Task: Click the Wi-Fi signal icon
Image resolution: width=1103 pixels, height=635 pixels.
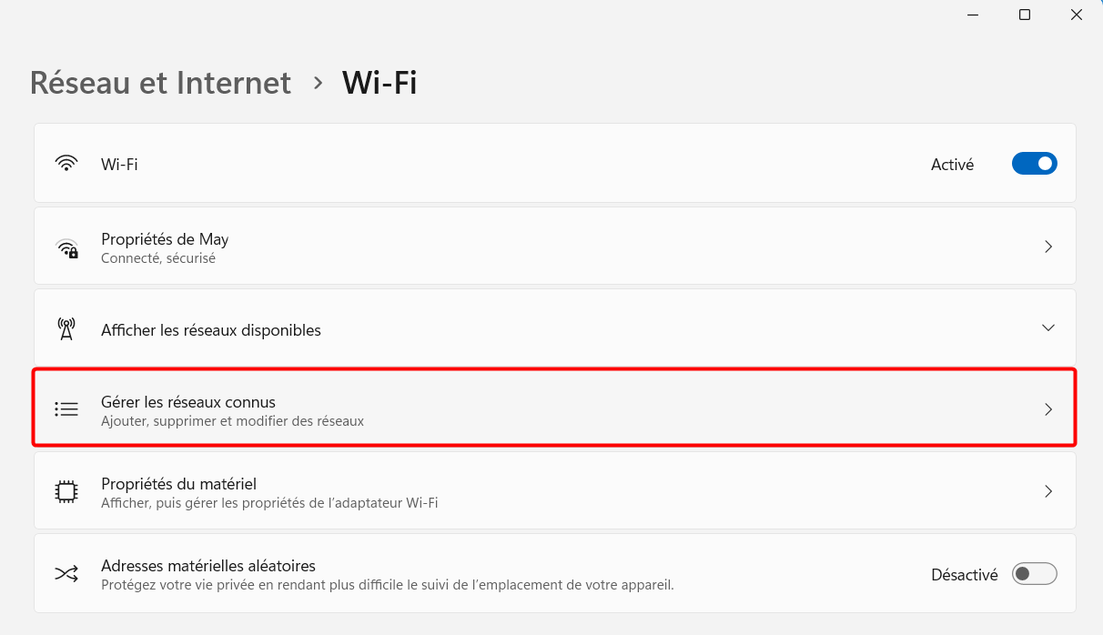Action: click(x=66, y=164)
